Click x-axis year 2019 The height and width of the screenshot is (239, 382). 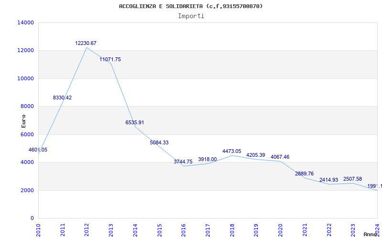256,230
